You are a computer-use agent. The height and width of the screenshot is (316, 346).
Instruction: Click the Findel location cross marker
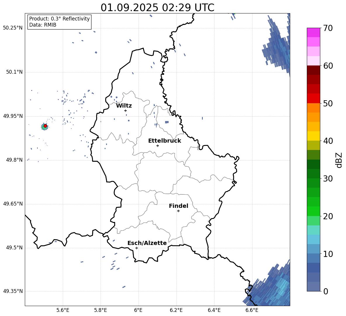[178, 211]
